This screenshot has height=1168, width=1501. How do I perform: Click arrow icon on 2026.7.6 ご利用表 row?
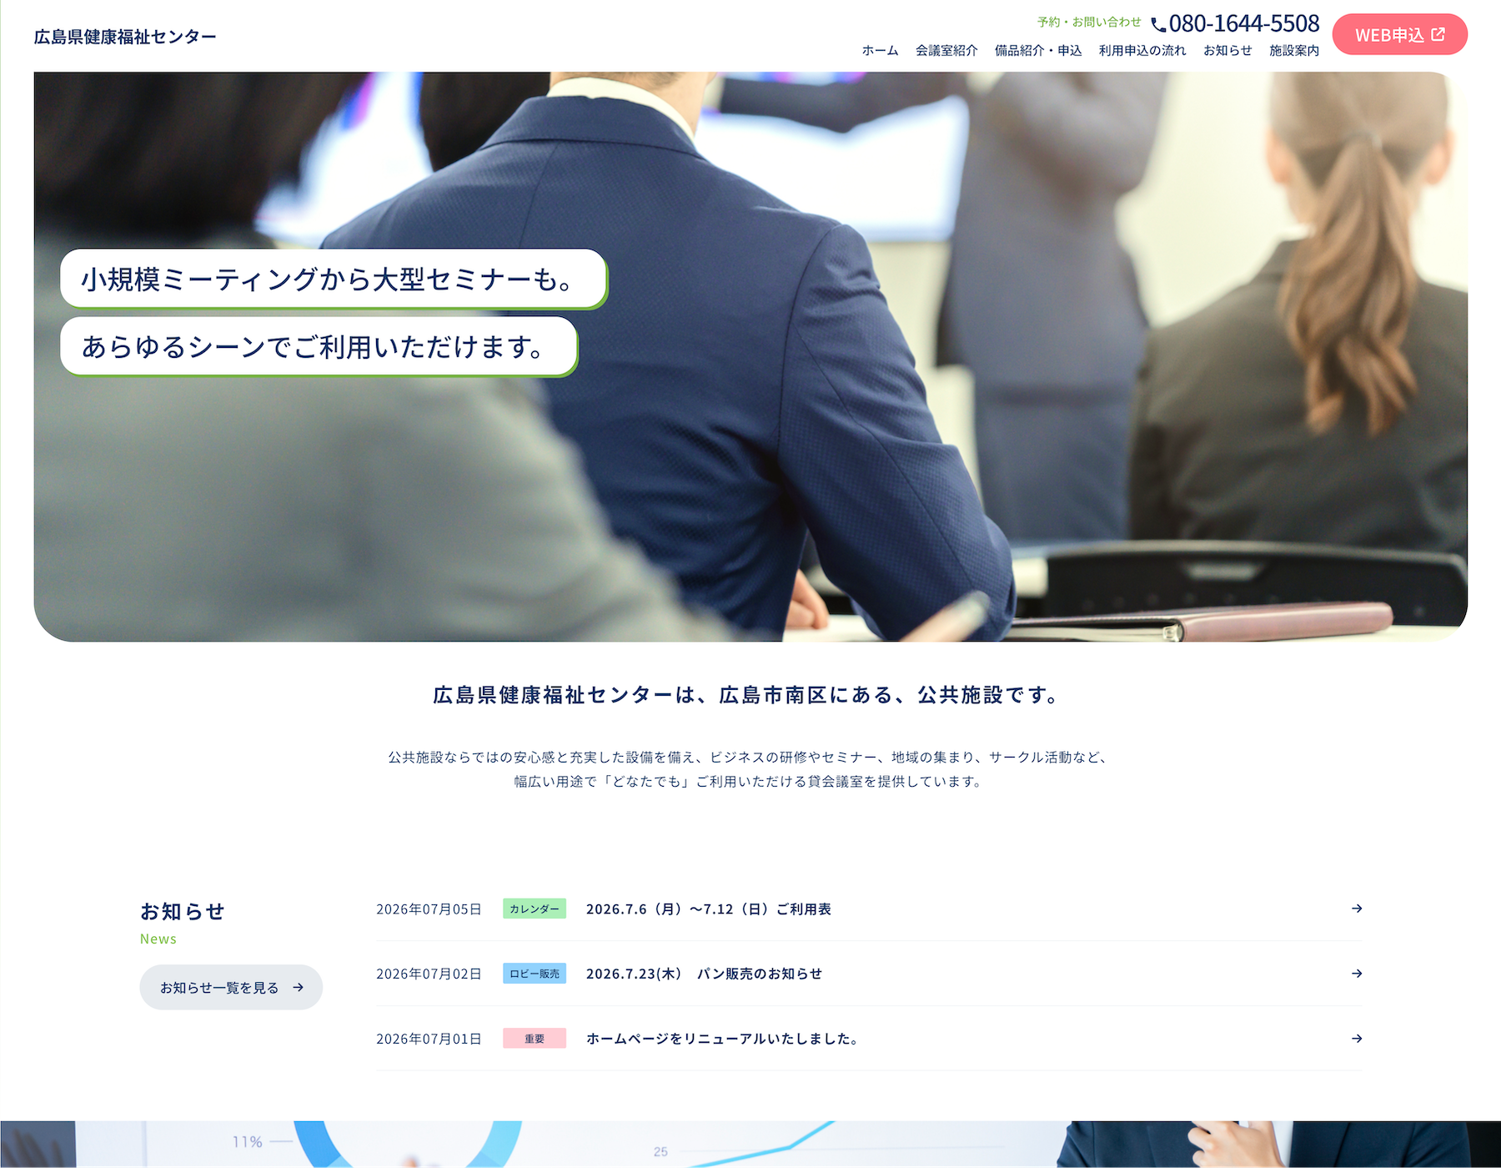(1357, 909)
